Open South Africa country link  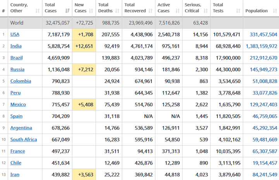tap(24, 140)
